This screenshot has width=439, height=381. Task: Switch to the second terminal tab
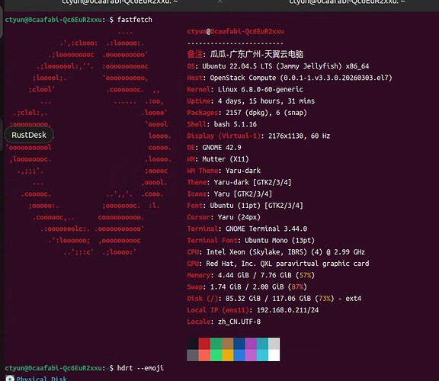pyautogui.click(x=347, y=2)
